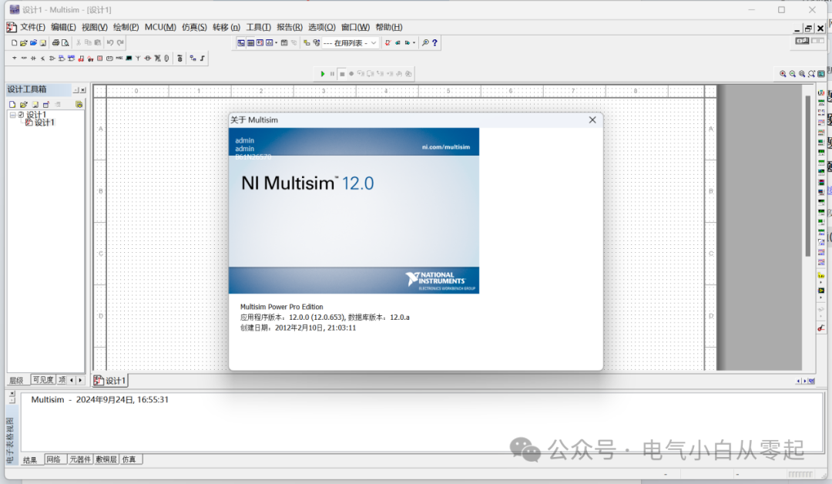Click the Zoom In magnifier icon
This screenshot has height=484, width=832.
(783, 74)
